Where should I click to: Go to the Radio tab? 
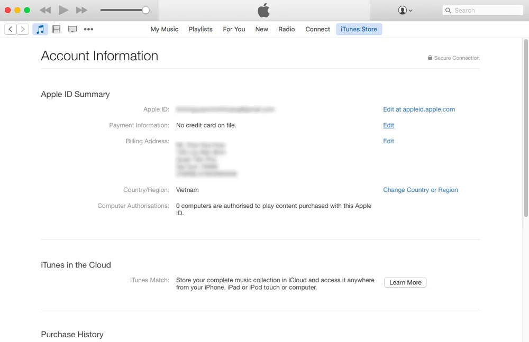286,29
